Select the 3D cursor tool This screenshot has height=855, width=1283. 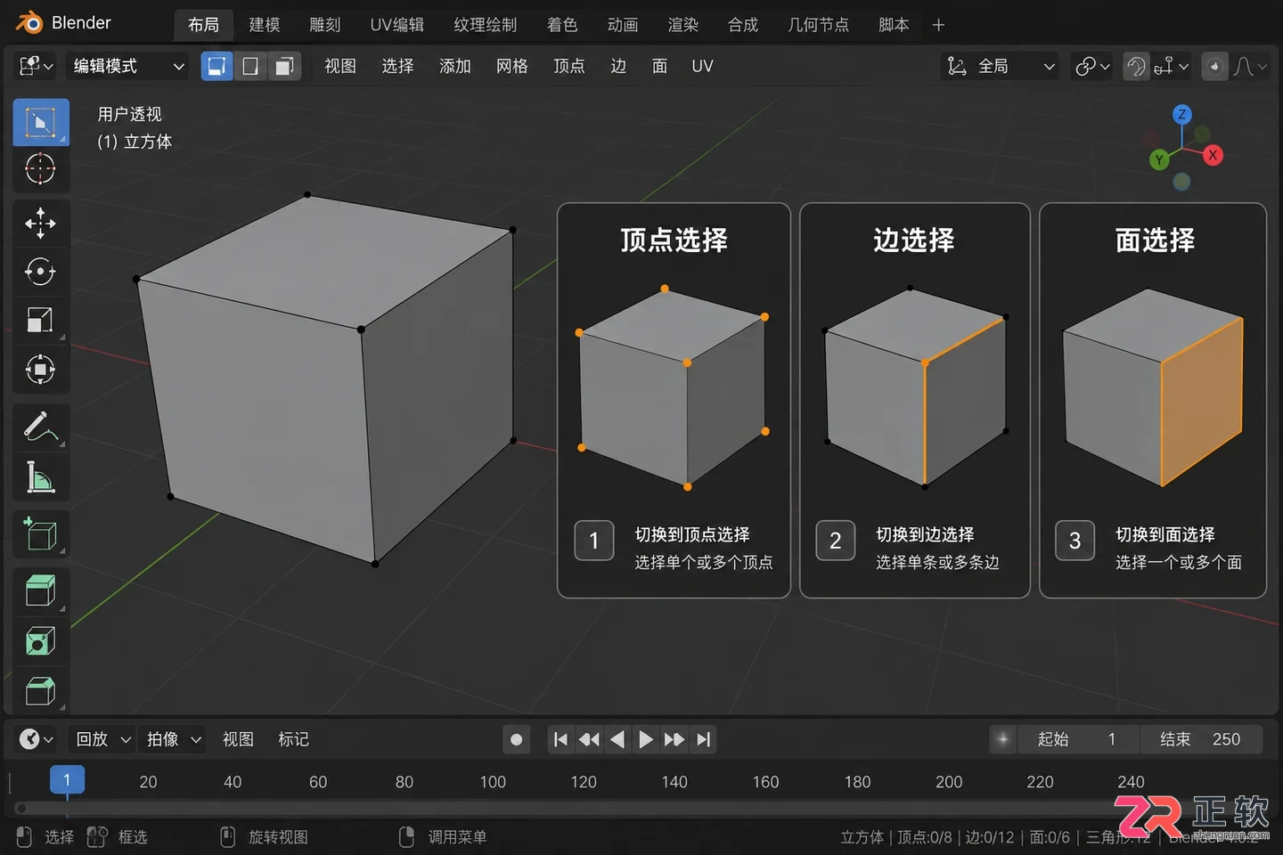click(41, 169)
